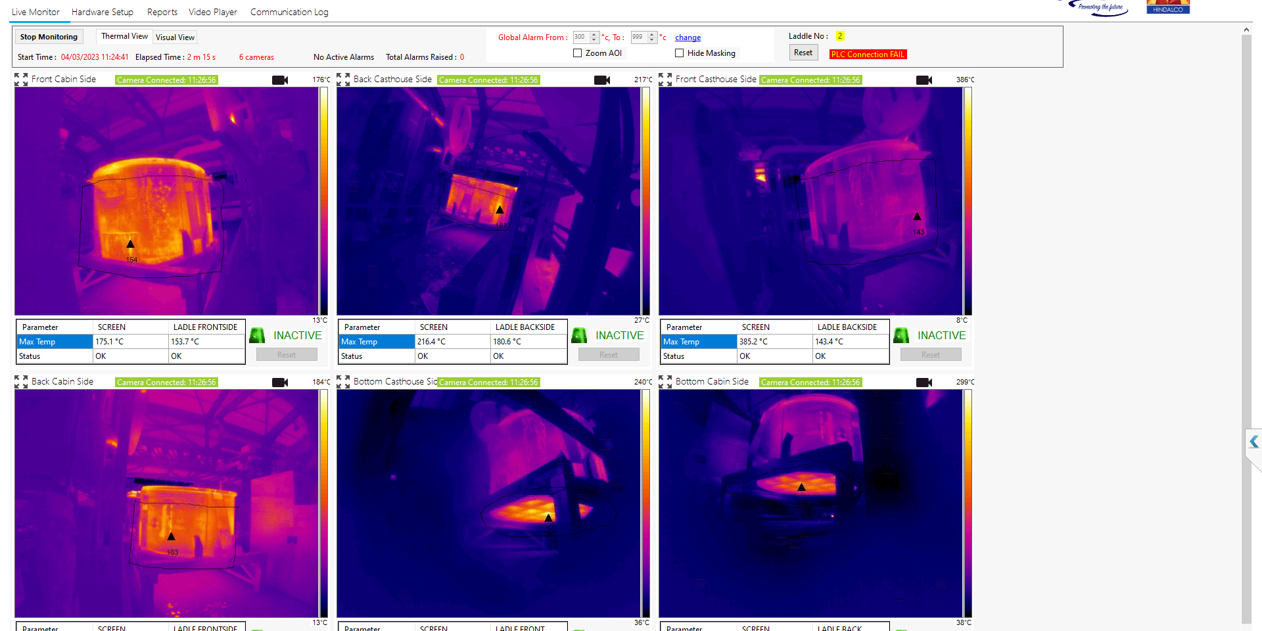The height and width of the screenshot is (631, 1262).
Task: Click the video recording icon on Bottom Cabin Side
Action: [923, 382]
